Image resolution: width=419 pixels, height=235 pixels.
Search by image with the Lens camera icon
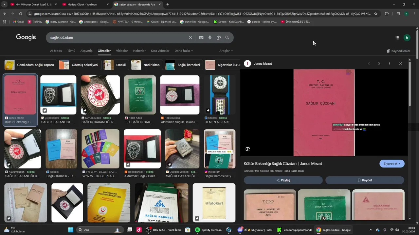tap(219, 38)
